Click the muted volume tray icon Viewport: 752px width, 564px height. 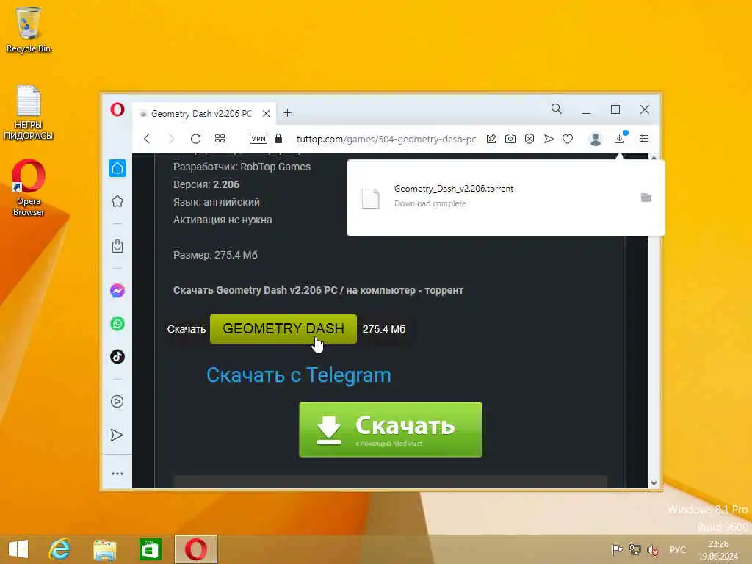click(x=652, y=550)
